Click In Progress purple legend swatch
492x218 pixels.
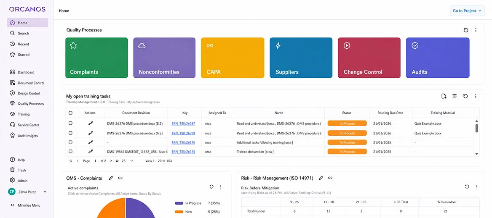179,203
